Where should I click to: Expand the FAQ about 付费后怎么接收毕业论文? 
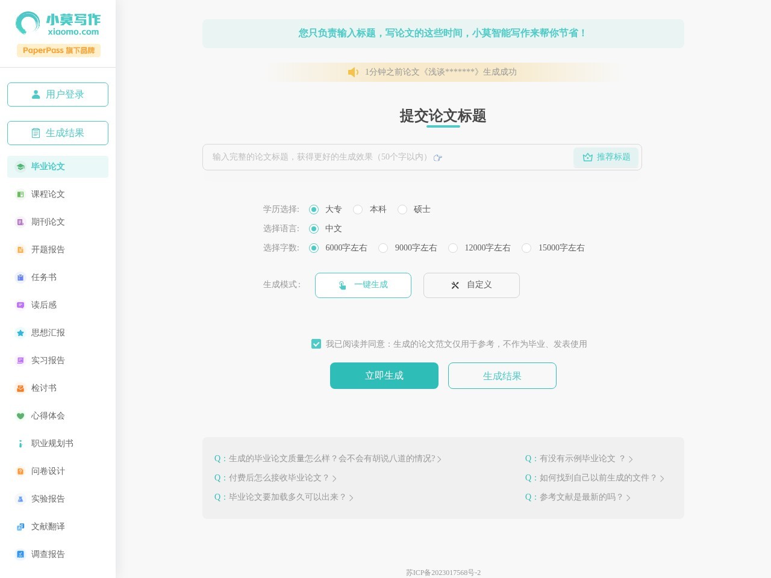point(274,477)
